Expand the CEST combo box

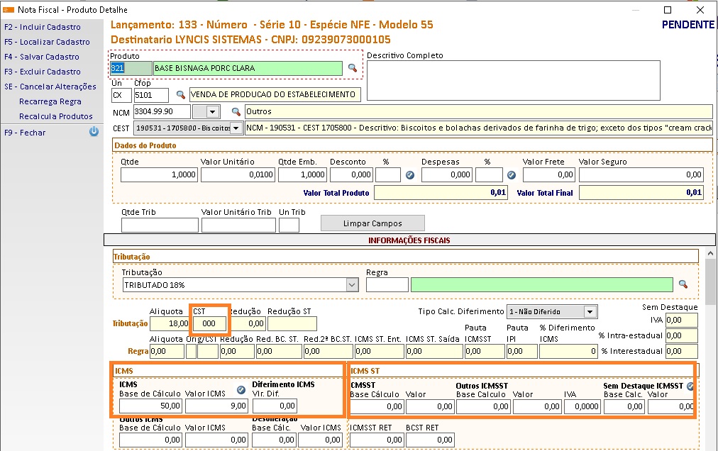(236, 128)
